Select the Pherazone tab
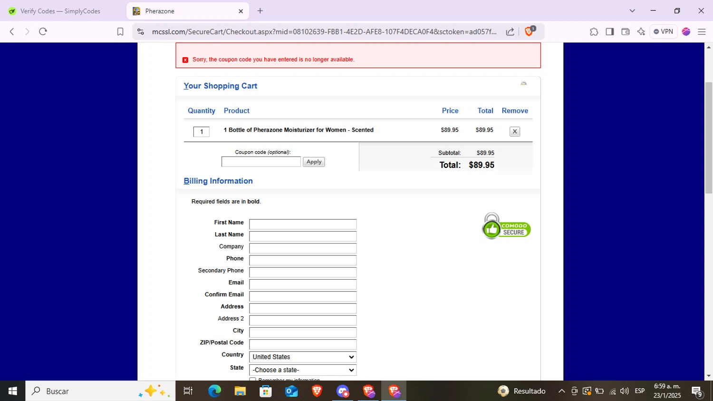The image size is (713, 401). pyautogui.click(x=187, y=11)
